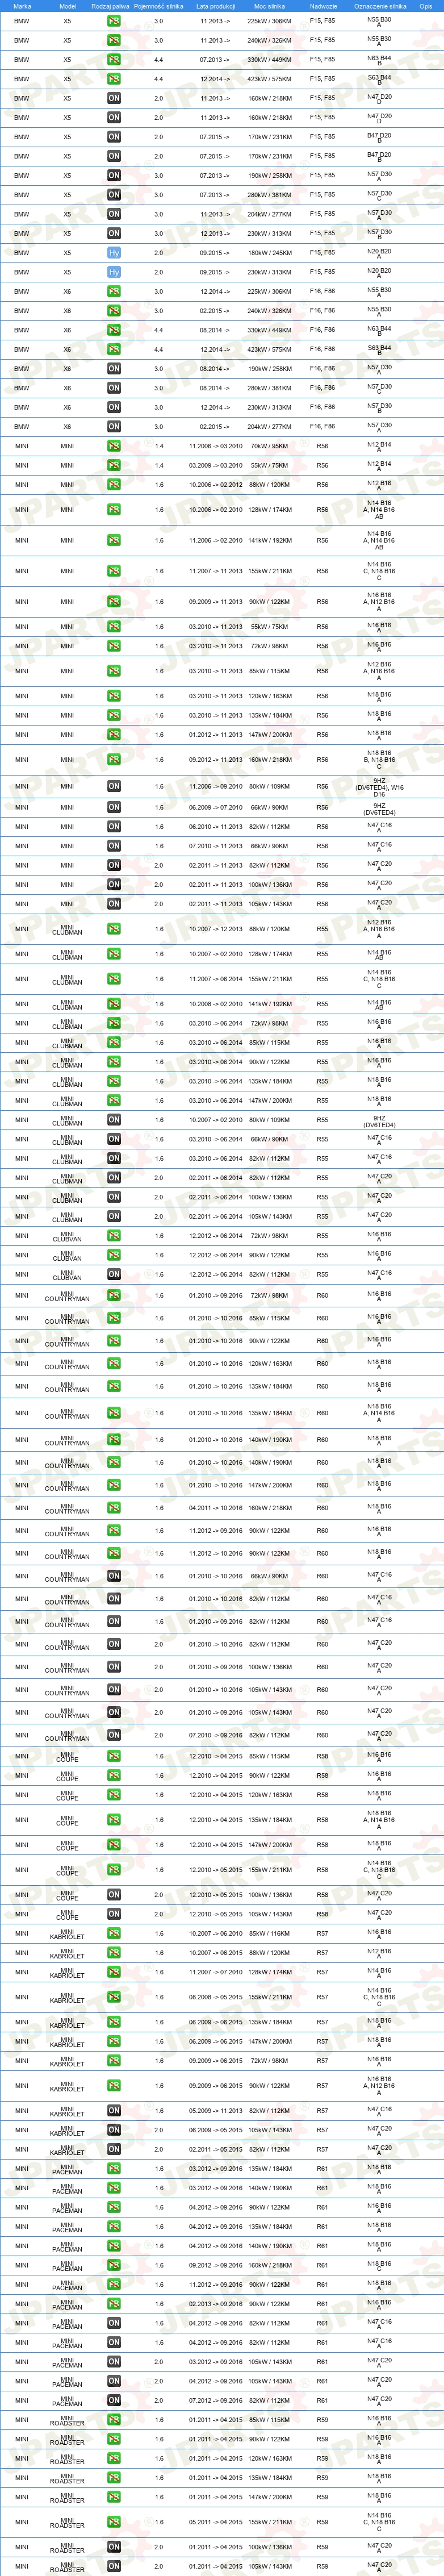Click the 330kW / 449KM cell in BMW X5 rows

[x=269, y=60]
